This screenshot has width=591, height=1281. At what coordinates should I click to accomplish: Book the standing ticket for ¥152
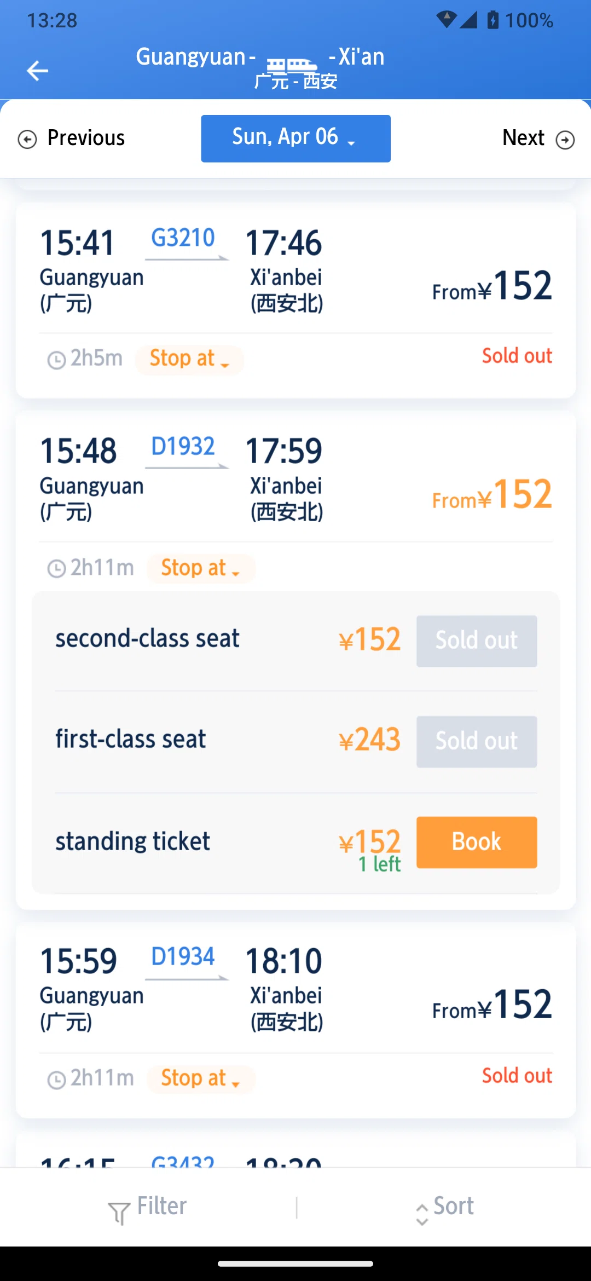(477, 842)
